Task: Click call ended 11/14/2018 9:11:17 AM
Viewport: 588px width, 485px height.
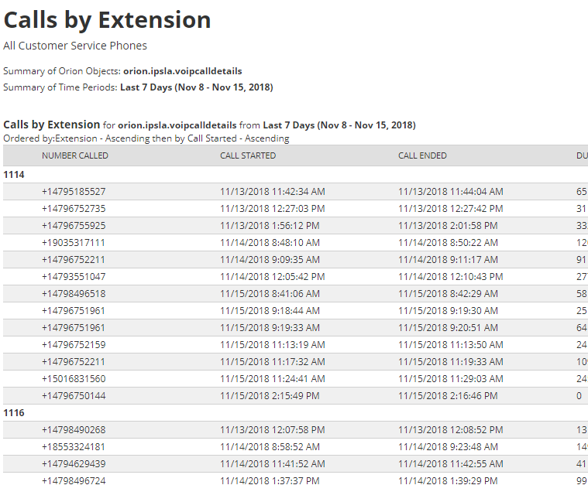Action: pos(448,260)
